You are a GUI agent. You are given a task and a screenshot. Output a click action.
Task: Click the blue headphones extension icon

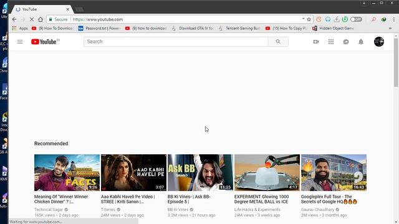[328, 19]
